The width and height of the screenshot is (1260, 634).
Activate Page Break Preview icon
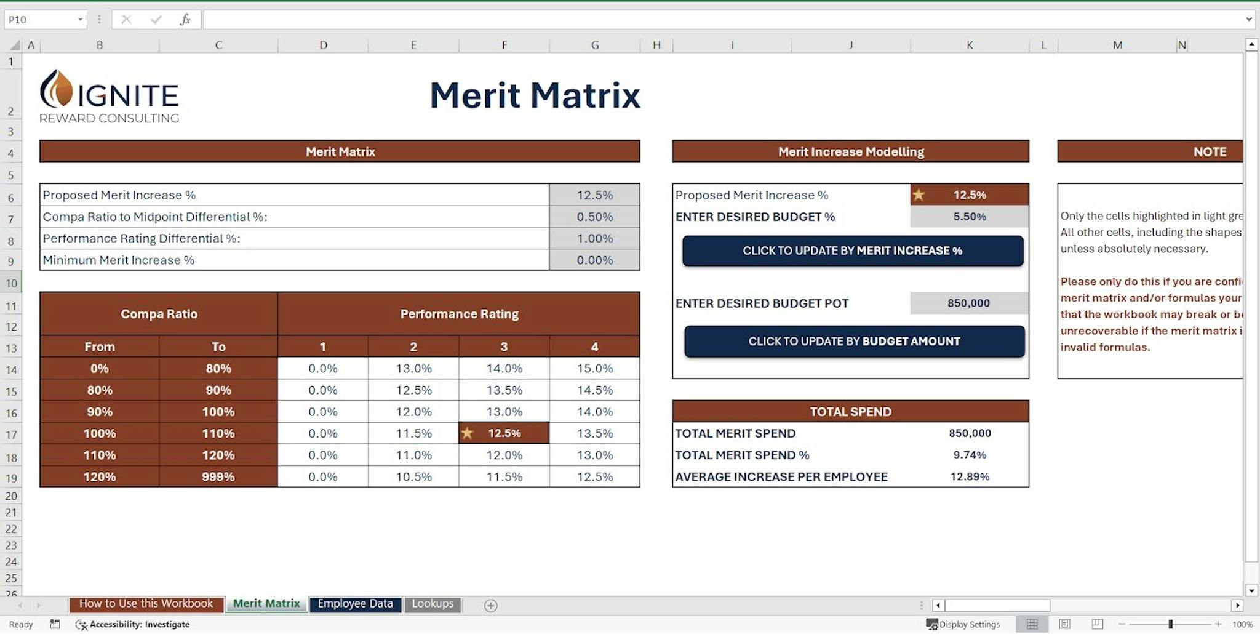(x=1096, y=624)
